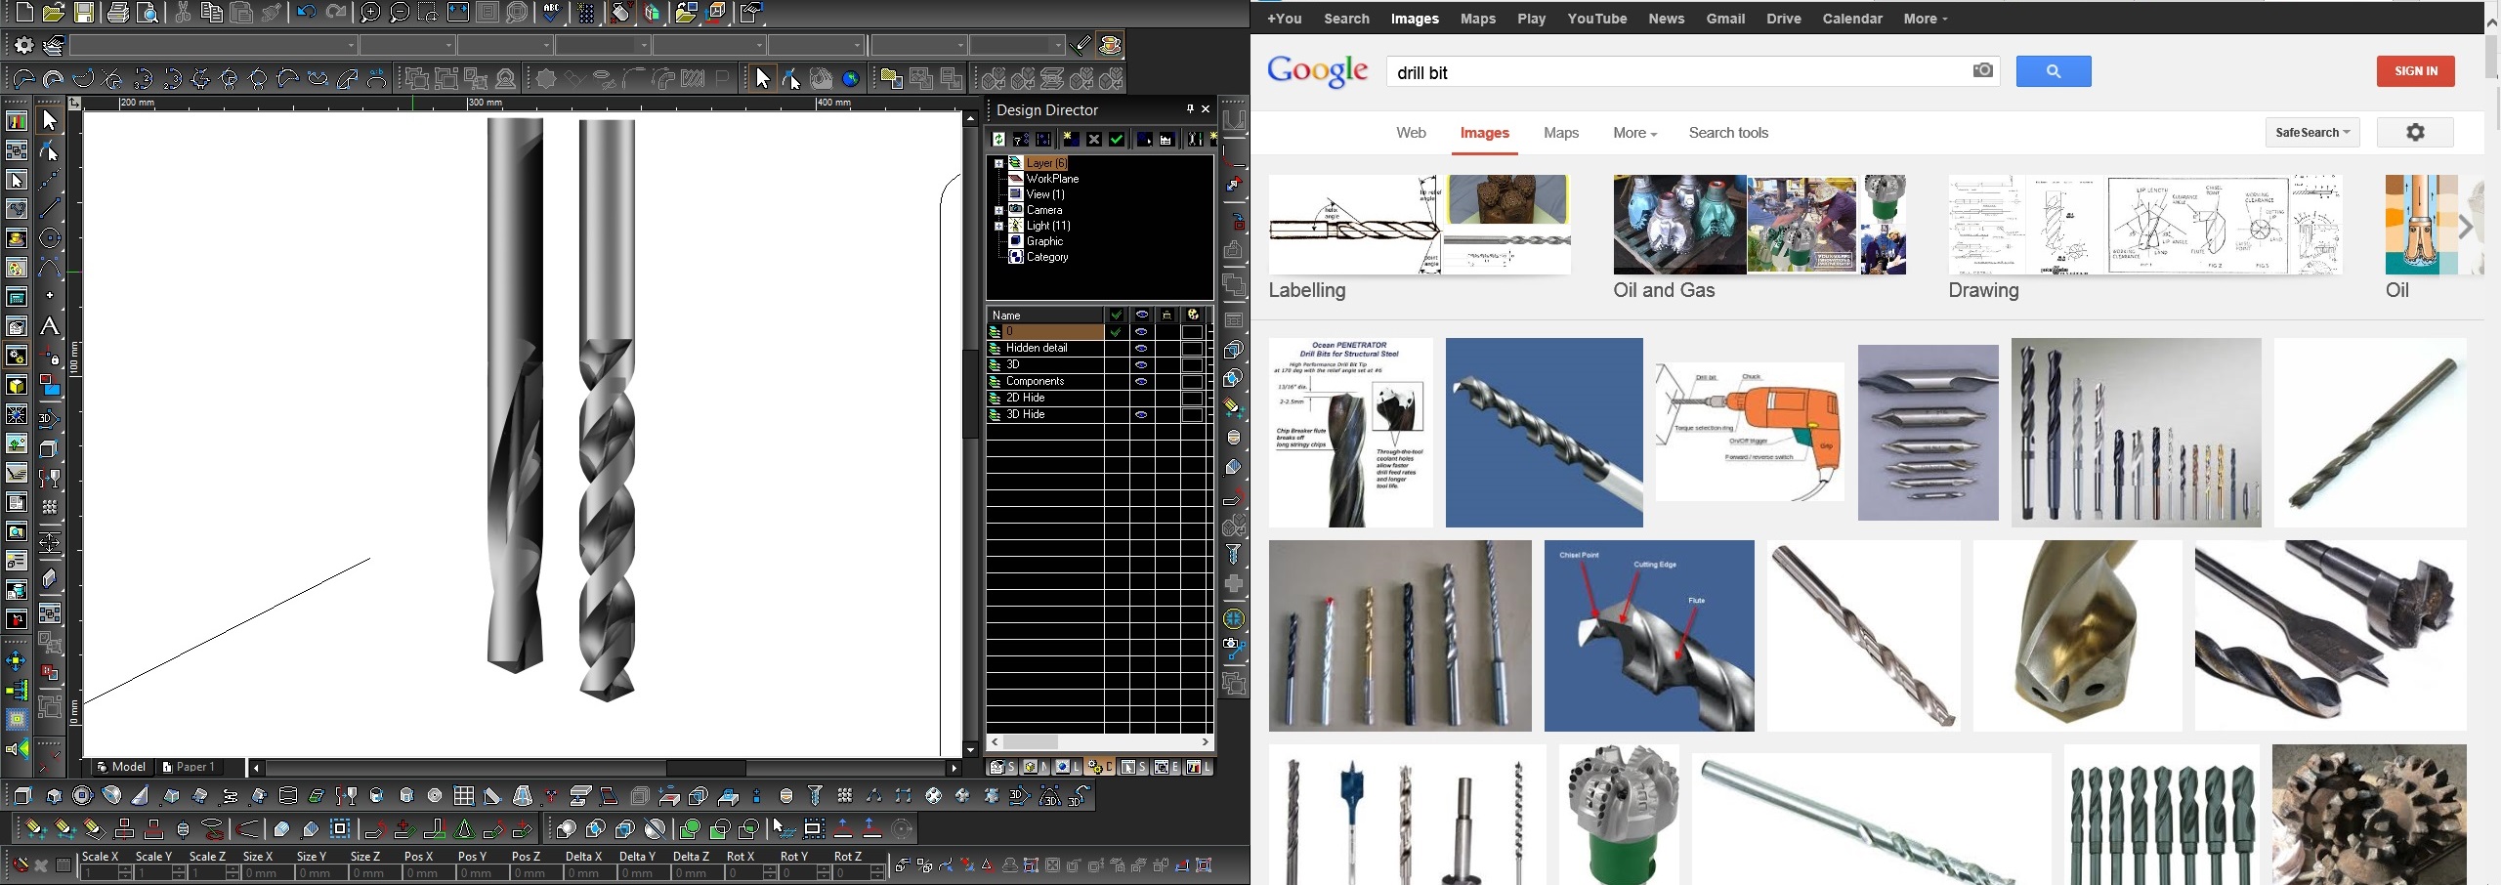The width and height of the screenshot is (2501, 885).
Task: Click color swatch of Hidden detail layer
Action: [x=1192, y=348]
